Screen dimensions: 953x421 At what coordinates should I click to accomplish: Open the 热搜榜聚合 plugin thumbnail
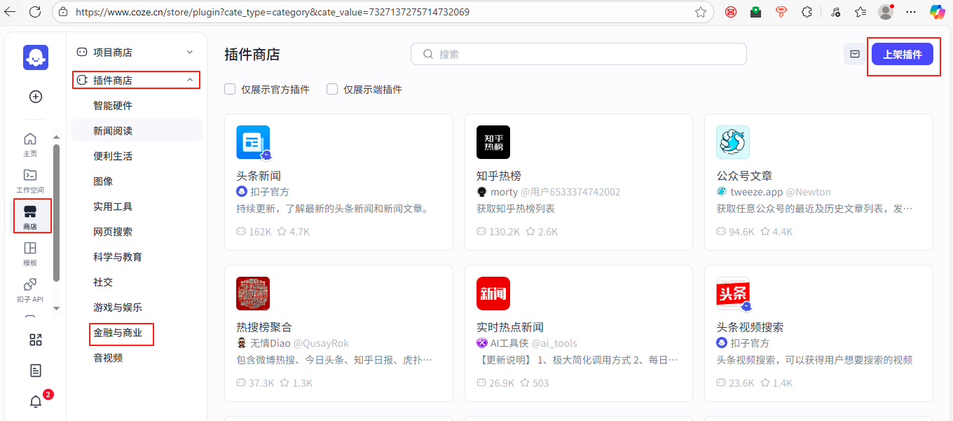[x=253, y=294]
